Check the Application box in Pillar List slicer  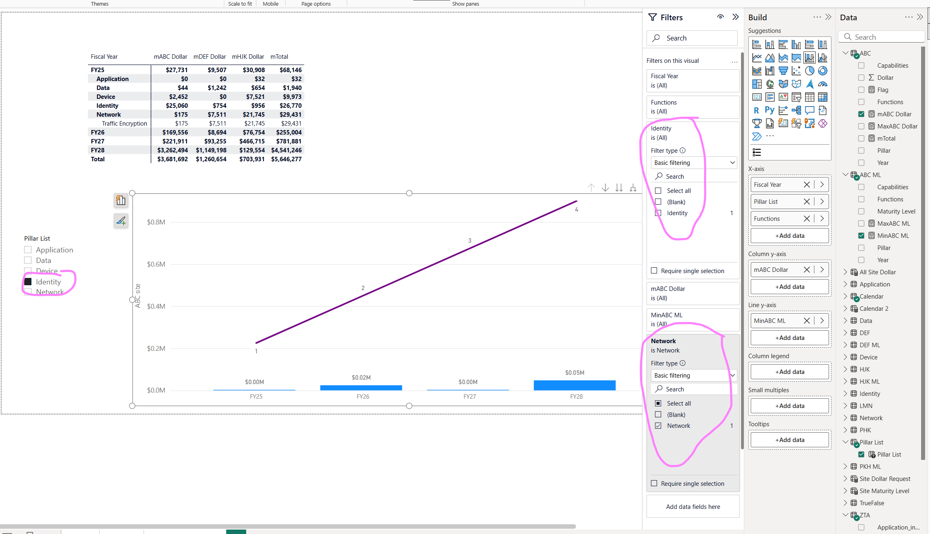(28, 250)
